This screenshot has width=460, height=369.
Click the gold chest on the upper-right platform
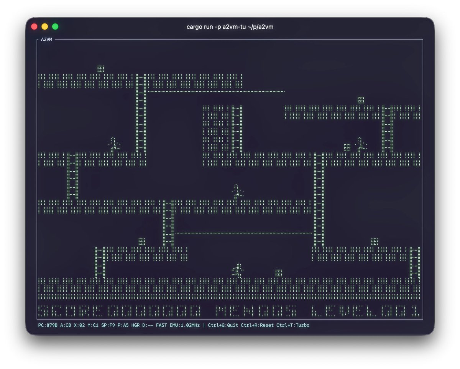(361, 100)
